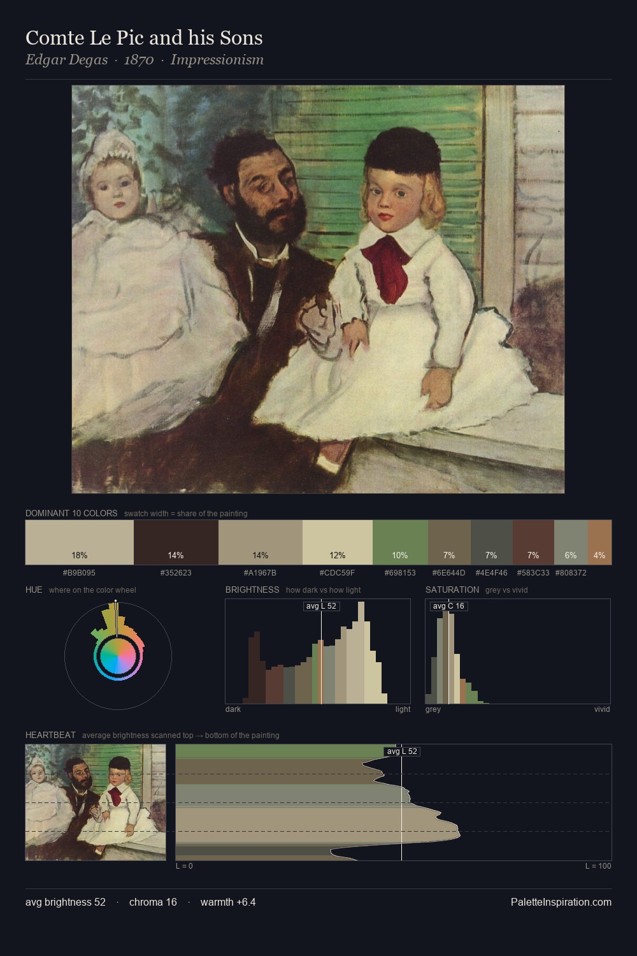Click the #B9B095 beige color swatch
The width and height of the screenshot is (637, 956).
pyautogui.click(x=80, y=542)
